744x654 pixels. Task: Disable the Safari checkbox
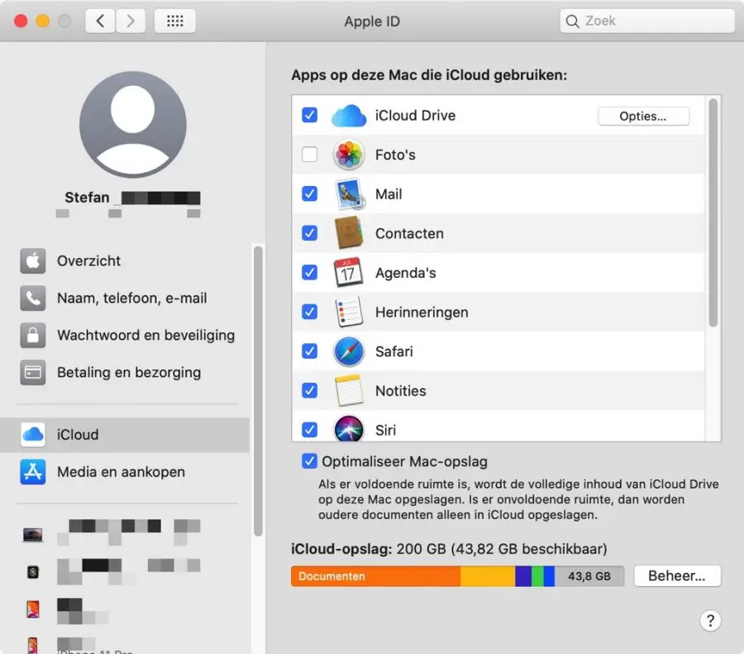coord(309,351)
